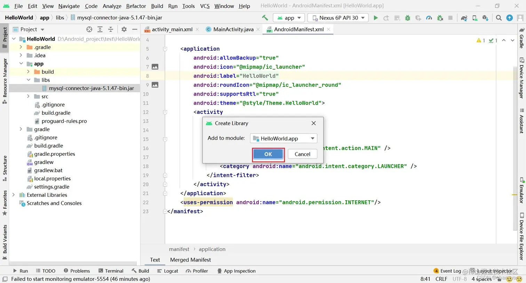Open the Event Log
This screenshot has height=283, width=526.
[447, 271]
